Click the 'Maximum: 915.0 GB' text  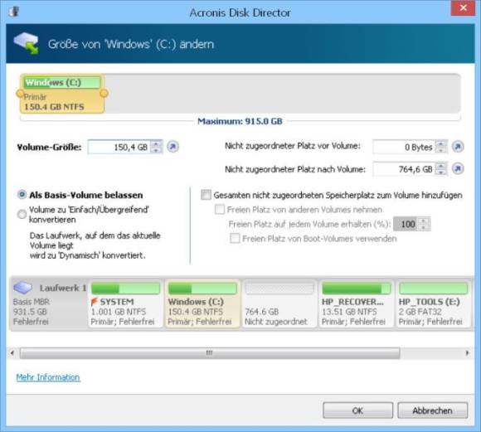(240, 121)
